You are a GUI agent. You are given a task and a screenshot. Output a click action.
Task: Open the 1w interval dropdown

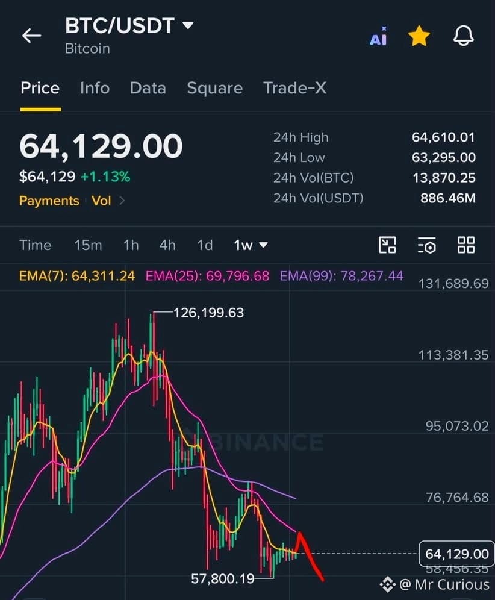click(251, 245)
